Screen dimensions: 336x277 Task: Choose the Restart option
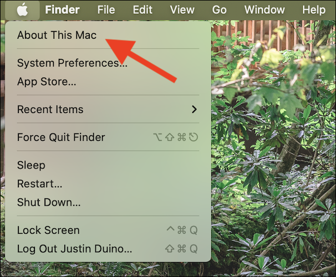coord(39,183)
